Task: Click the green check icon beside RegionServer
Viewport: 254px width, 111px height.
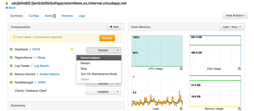Action: (11, 58)
